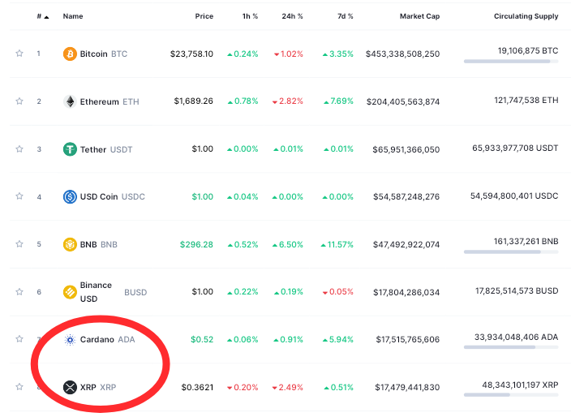This screenshot has height=417, width=584.
Task: Star the BNB row for watchlist
Action: (19, 244)
